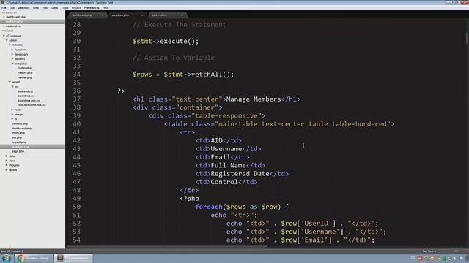This screenshot has width=469, height=263.
Task: Click the PHP syntax selector in the status bar
Action: [x=456, y=251]
